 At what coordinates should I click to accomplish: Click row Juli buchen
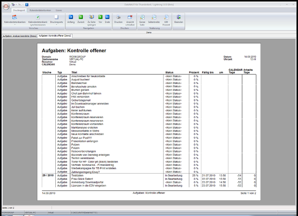point(149,107)
